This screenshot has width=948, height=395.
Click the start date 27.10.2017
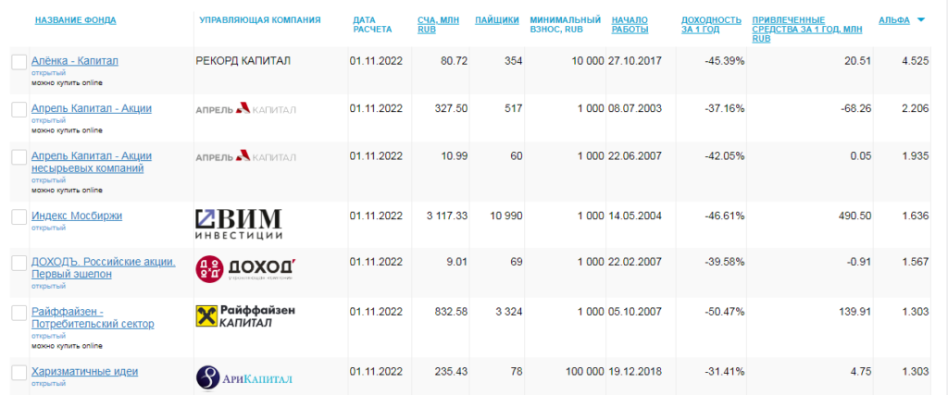(x=635, y=60)
